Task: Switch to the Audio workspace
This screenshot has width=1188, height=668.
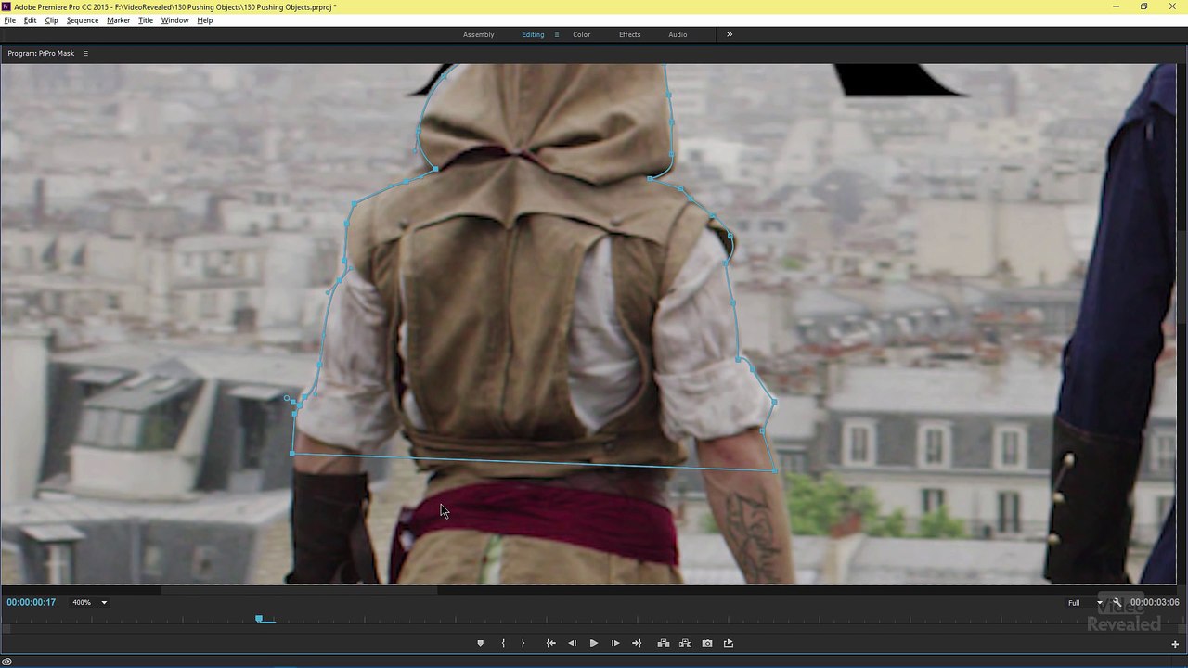Action: click(x=678, y=35)
